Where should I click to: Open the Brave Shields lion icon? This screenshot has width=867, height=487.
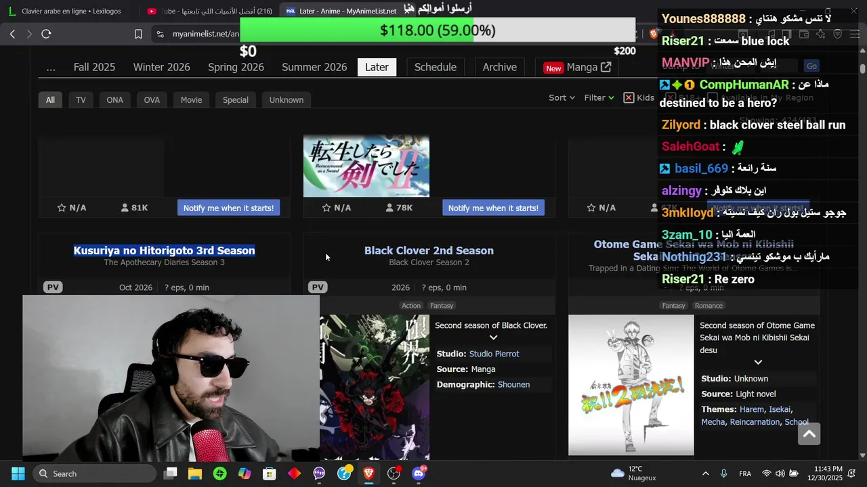click(x=654, y=34)
